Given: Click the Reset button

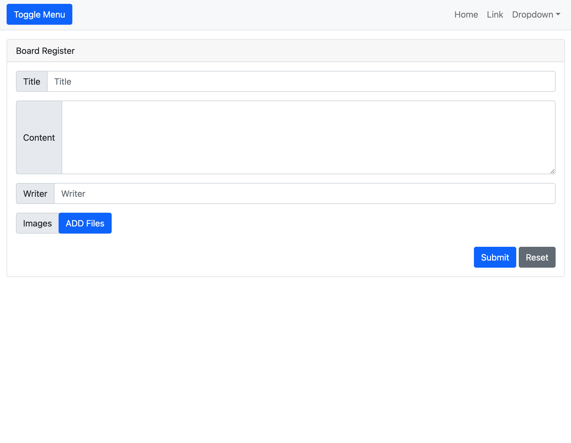Looking at the screenshot, I should pos(537,257).
